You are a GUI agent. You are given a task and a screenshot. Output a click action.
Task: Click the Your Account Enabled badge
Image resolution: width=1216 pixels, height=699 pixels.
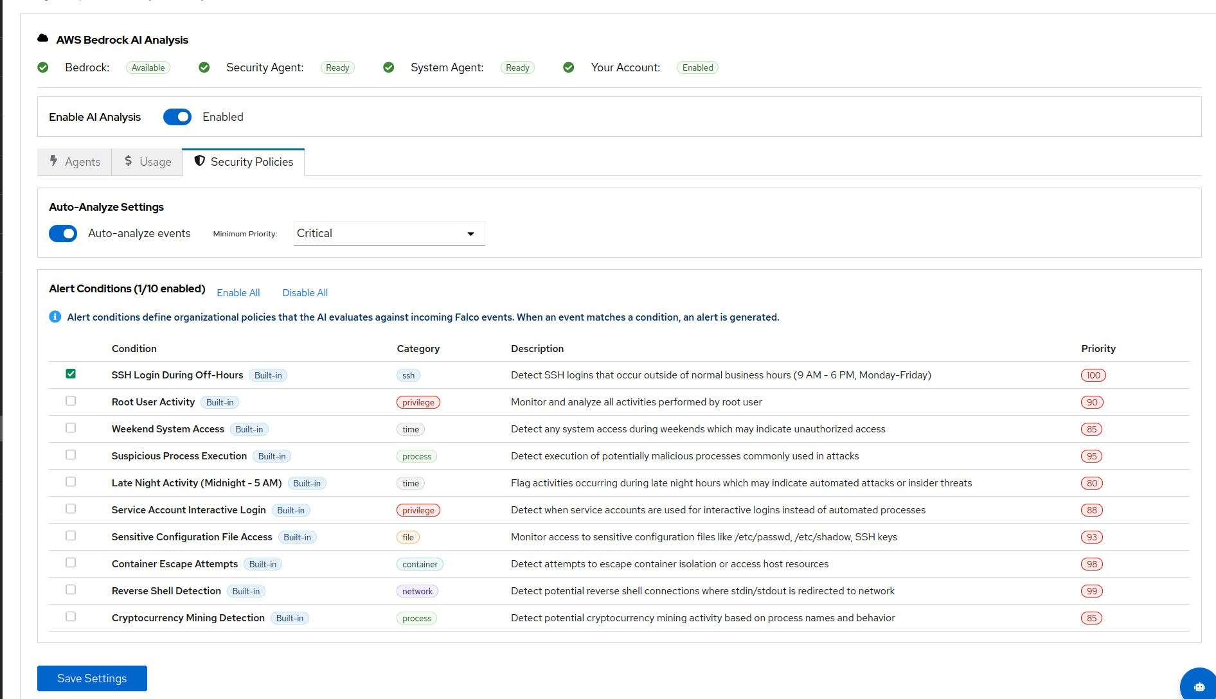(x=697, y=68)
